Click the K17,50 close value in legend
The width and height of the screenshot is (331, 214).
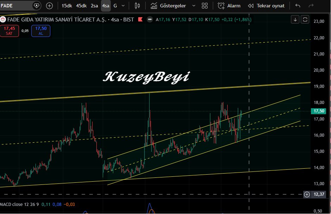[x=212, y=20]
